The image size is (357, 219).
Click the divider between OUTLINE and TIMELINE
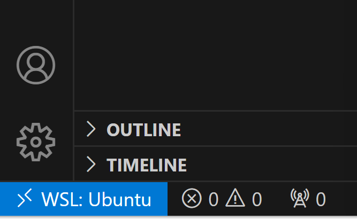point(214,146)
